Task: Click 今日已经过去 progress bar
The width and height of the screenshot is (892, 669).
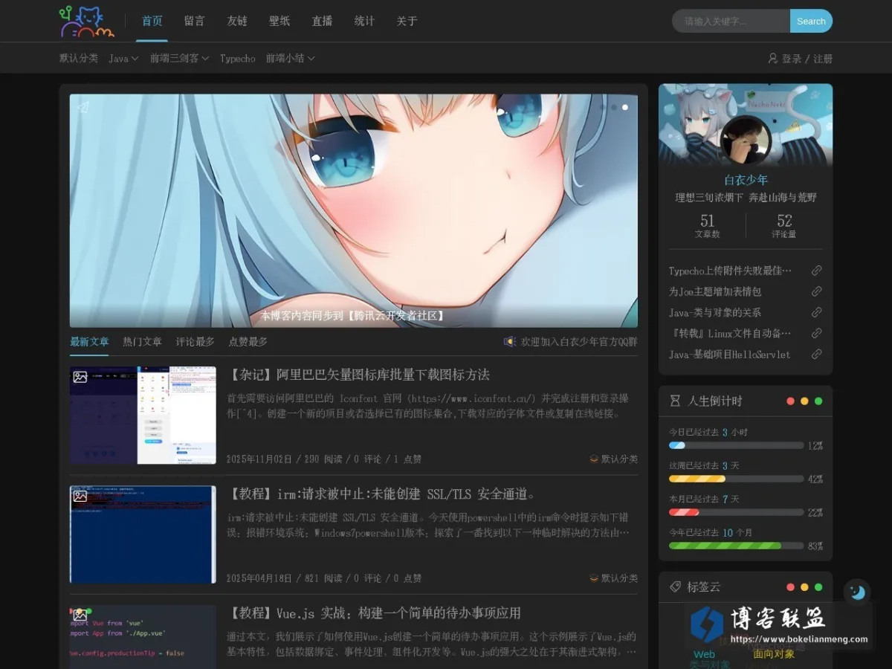Action: pyautogui.click(x=736, y=445)
